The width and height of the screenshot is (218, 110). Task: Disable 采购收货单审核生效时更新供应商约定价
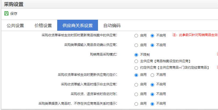click(x=152, y=75)
